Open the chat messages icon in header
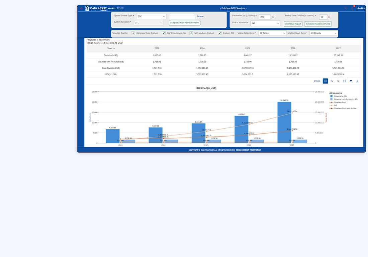The width and height of the screenshot is (368, 257). [346, 8]
